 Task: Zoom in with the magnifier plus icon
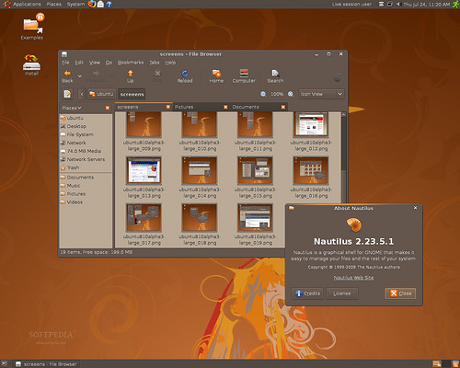coord(291,94)
